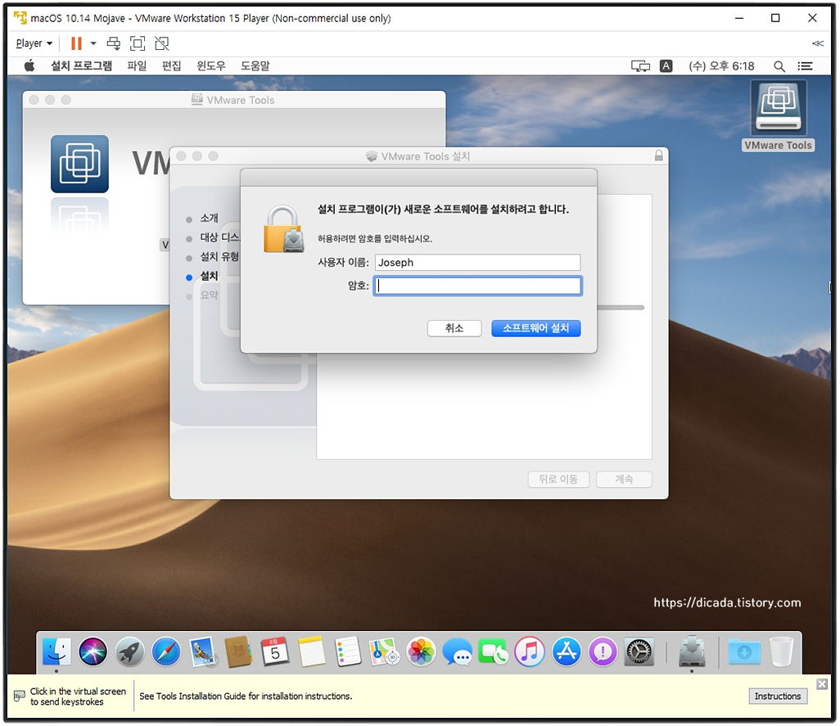Open Spotlight search icon
This screenshot has height=726, width=840.
pyautogui.click(x=779, y=65)
